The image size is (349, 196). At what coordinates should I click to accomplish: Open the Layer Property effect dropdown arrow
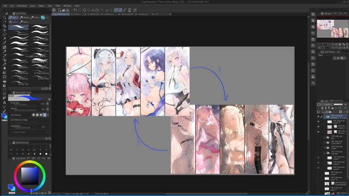point(345,58)
